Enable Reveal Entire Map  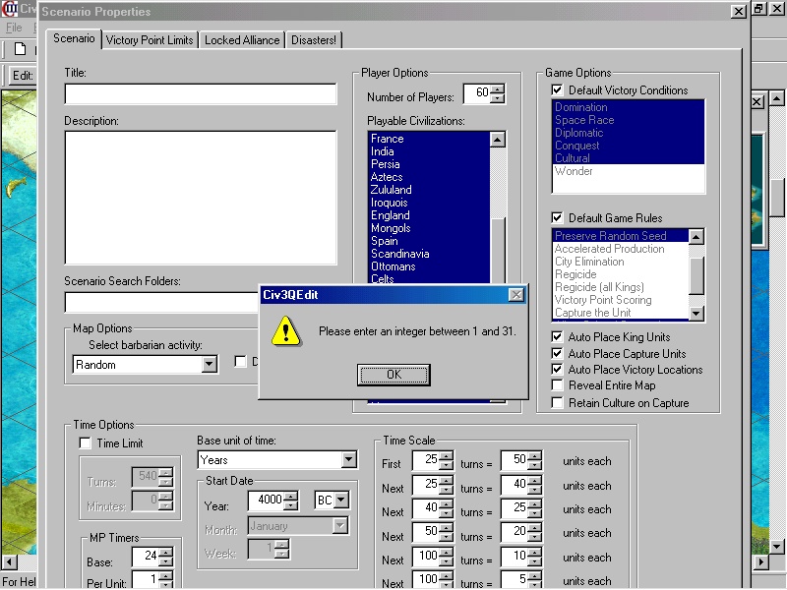point(557,385)
